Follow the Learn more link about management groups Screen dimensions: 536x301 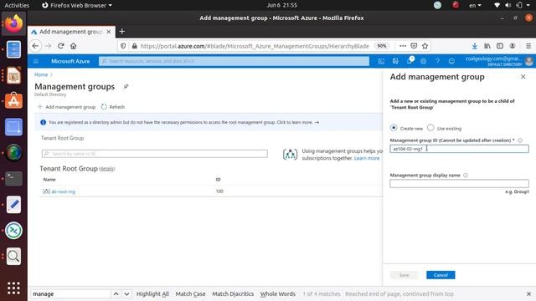367,158
